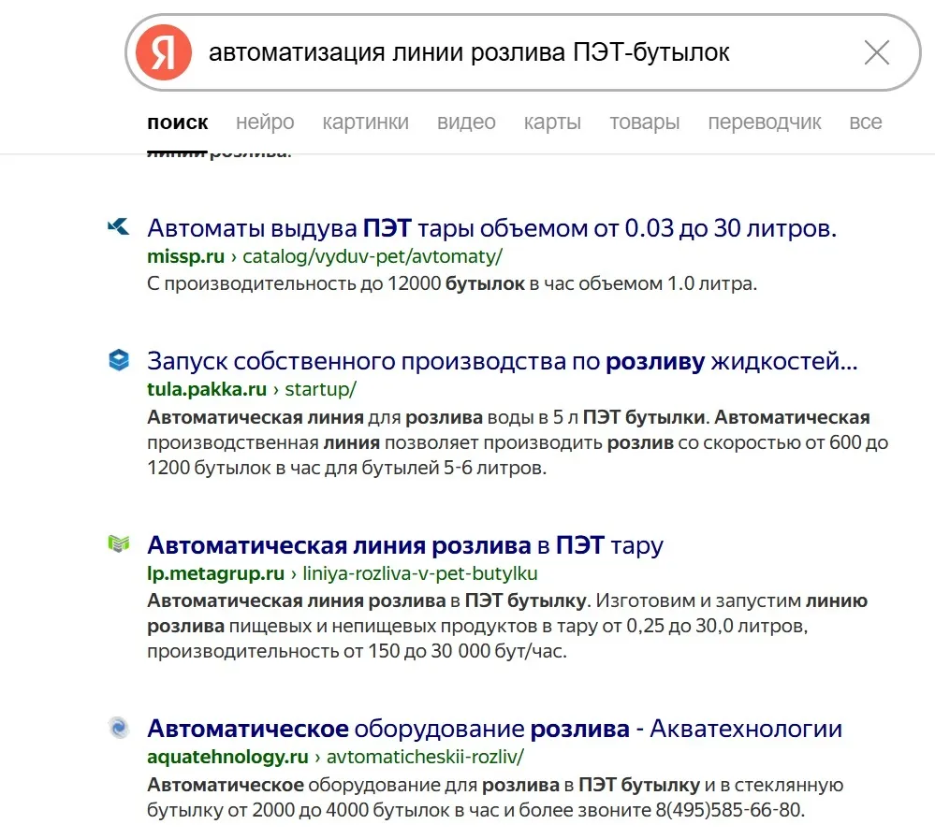Click the tula.pakka.ru result favicon

pos(121,358)
